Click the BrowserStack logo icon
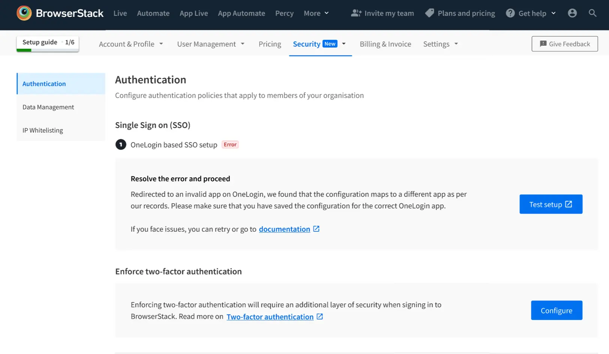Image resolution: width=609 pixels, height=354 pixels. [x=24, y=13]
